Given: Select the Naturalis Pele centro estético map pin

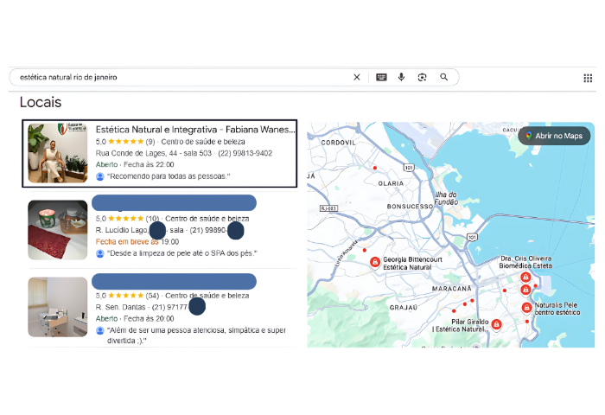Looking at the screenshot, I should click(526, 307).
